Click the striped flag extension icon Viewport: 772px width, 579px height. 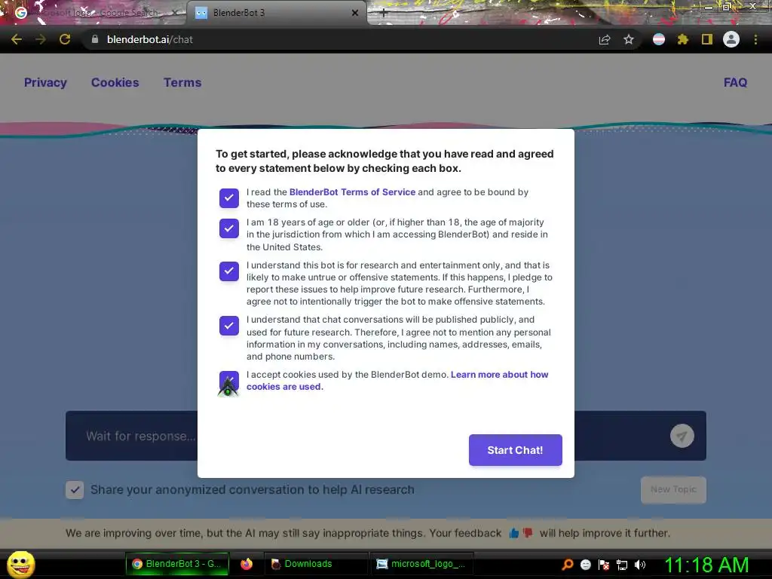pyautogui.click(x=659, y=39)
